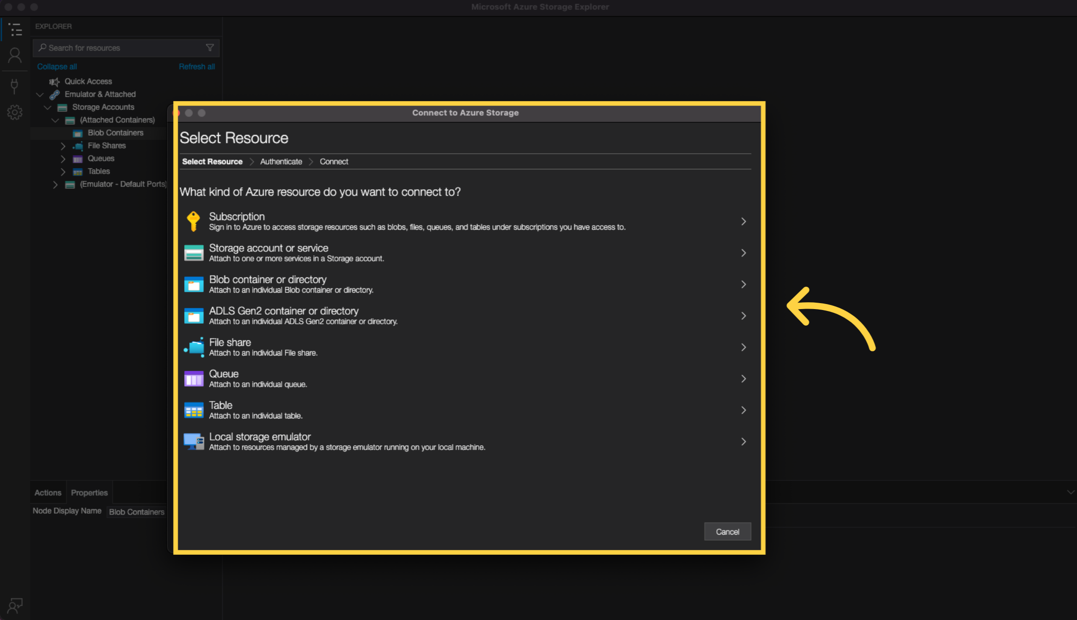This screenshot has width=1077, height=620.
Task: Click the ADLS Gen2 container icon
Action: [194, 316]
